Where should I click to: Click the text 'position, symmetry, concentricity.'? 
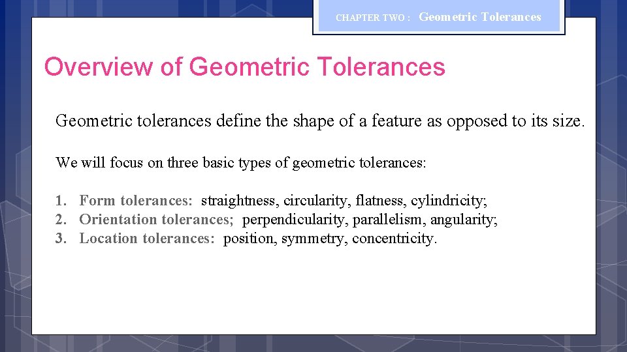pyautogui.click(x=330, y=239)
